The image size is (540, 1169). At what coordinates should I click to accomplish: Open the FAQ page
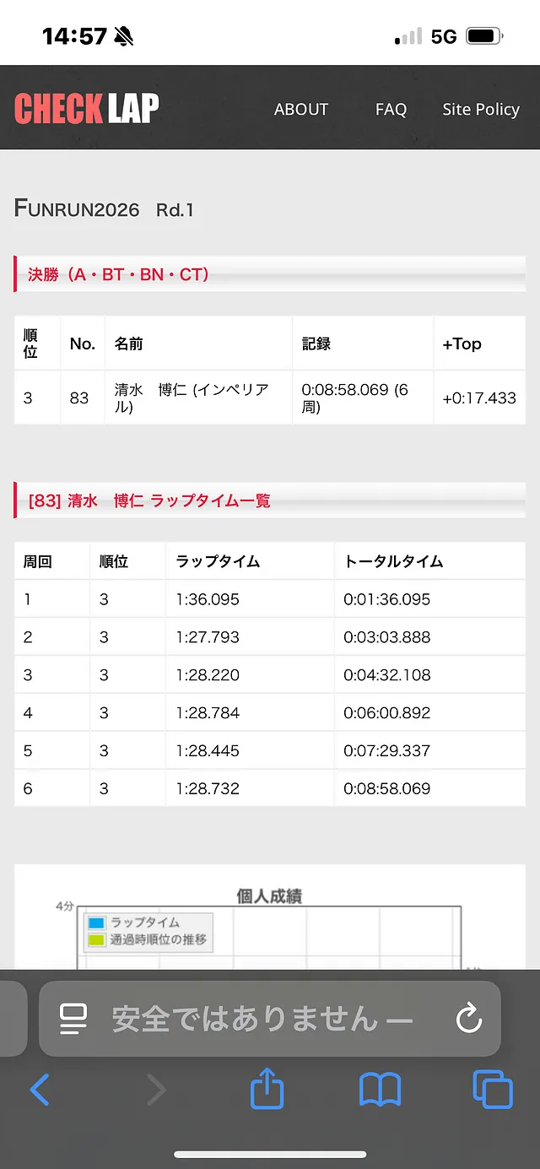pos(391,110)
